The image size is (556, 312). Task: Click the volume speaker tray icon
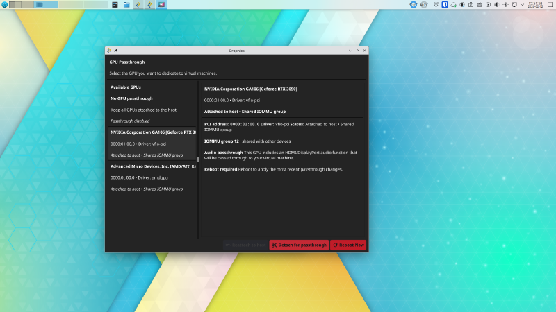point(496,4)
